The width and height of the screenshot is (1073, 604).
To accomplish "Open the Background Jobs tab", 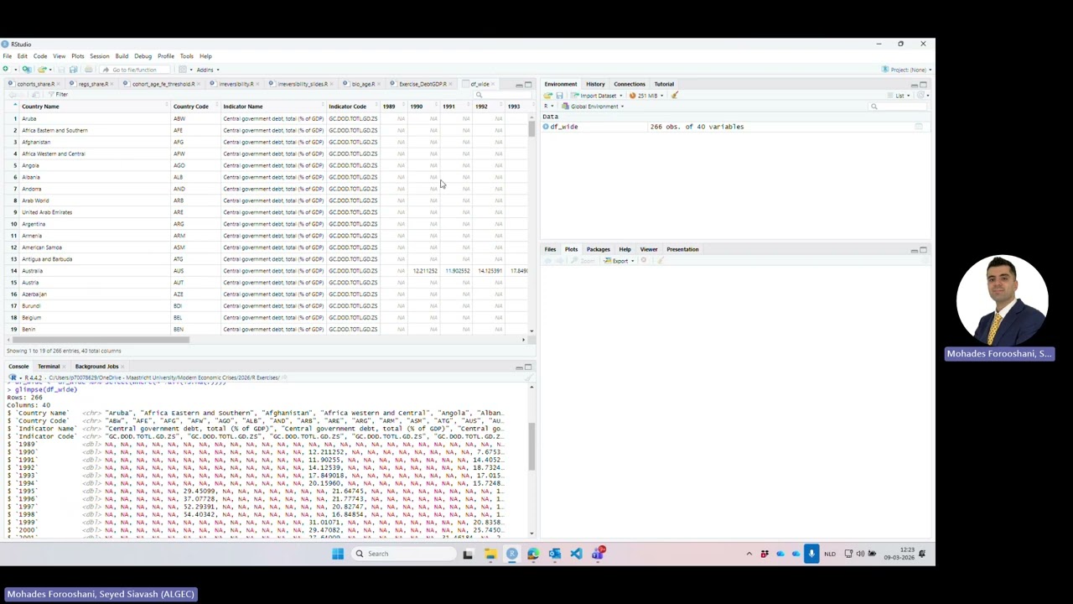I will [x=96, y=367].
